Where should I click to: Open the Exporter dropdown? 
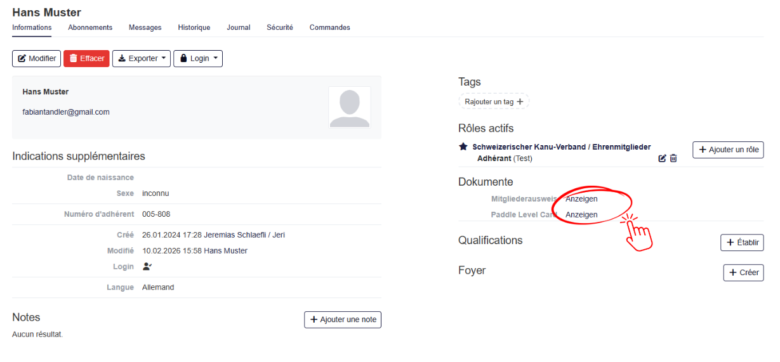tap(142, 58)
